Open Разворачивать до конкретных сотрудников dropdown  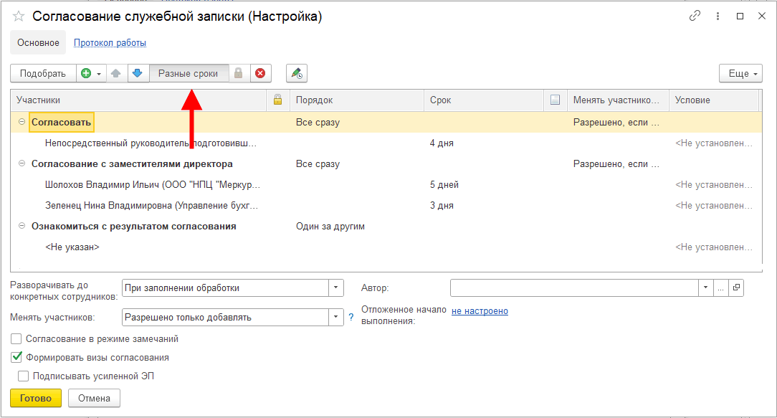[336, 288]
